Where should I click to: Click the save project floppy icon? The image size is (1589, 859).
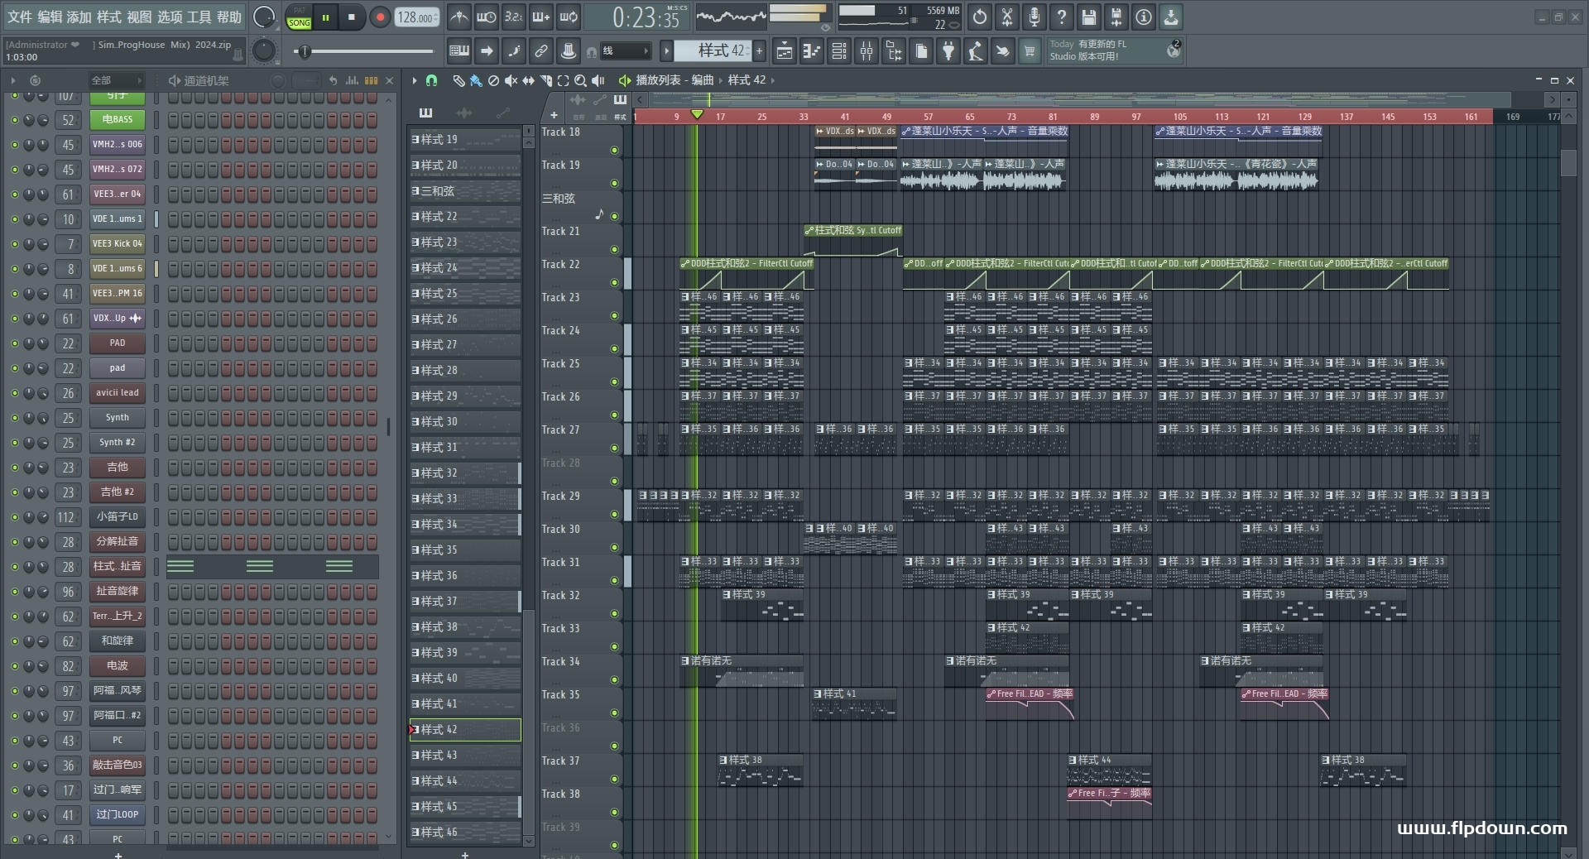click(1088, 17)
